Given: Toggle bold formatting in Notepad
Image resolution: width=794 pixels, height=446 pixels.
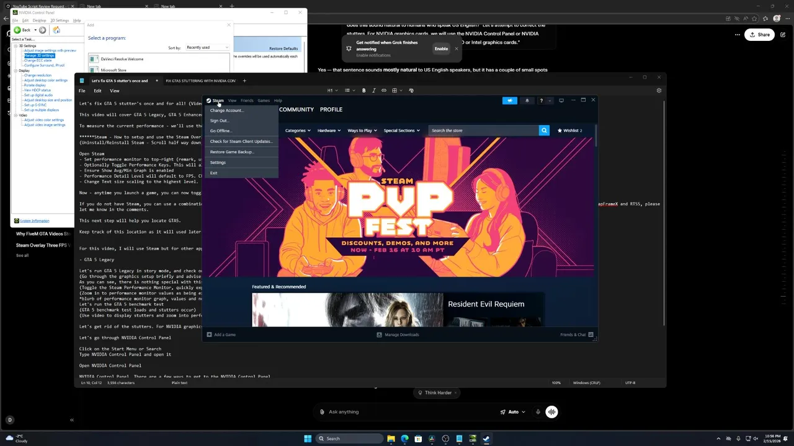Looking at the screenshot, I should 364,90.
